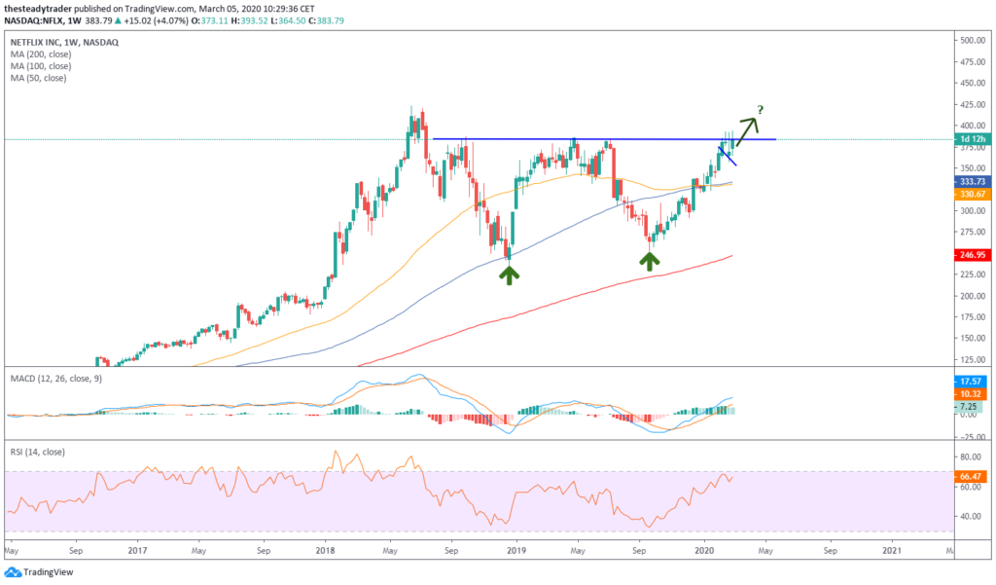Screen dimensions: 996x585
Task: Click the H:393.52 high value in the header
Action: click(x=248, y=21)
